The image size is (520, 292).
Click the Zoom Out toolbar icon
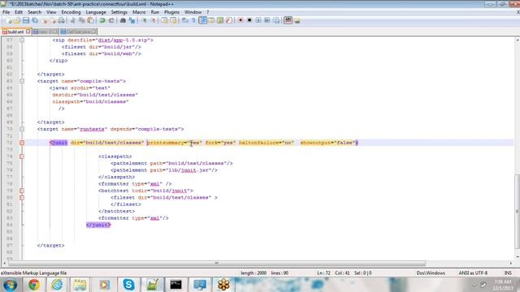pos(153,20)
